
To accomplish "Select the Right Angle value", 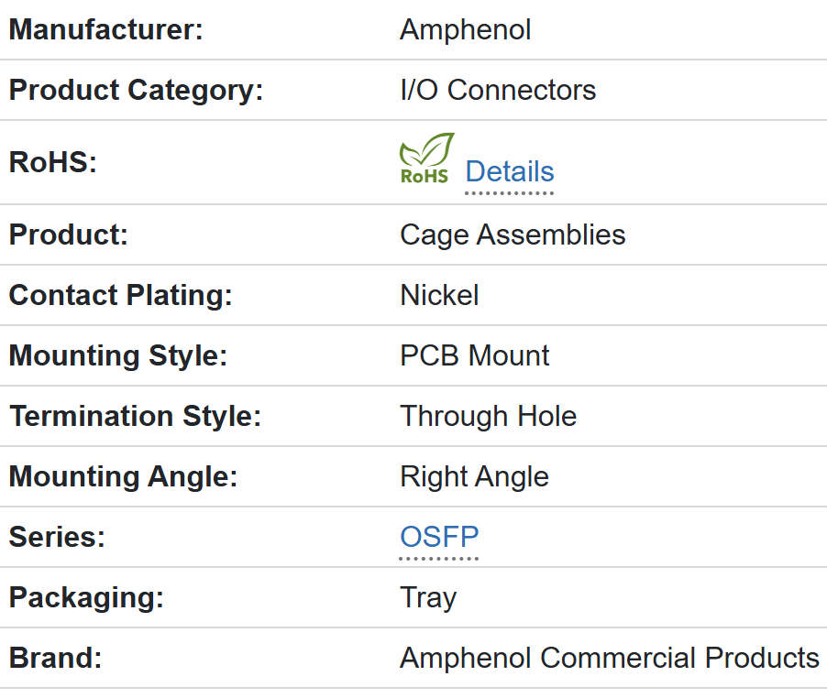I will (x=475, y=476).
